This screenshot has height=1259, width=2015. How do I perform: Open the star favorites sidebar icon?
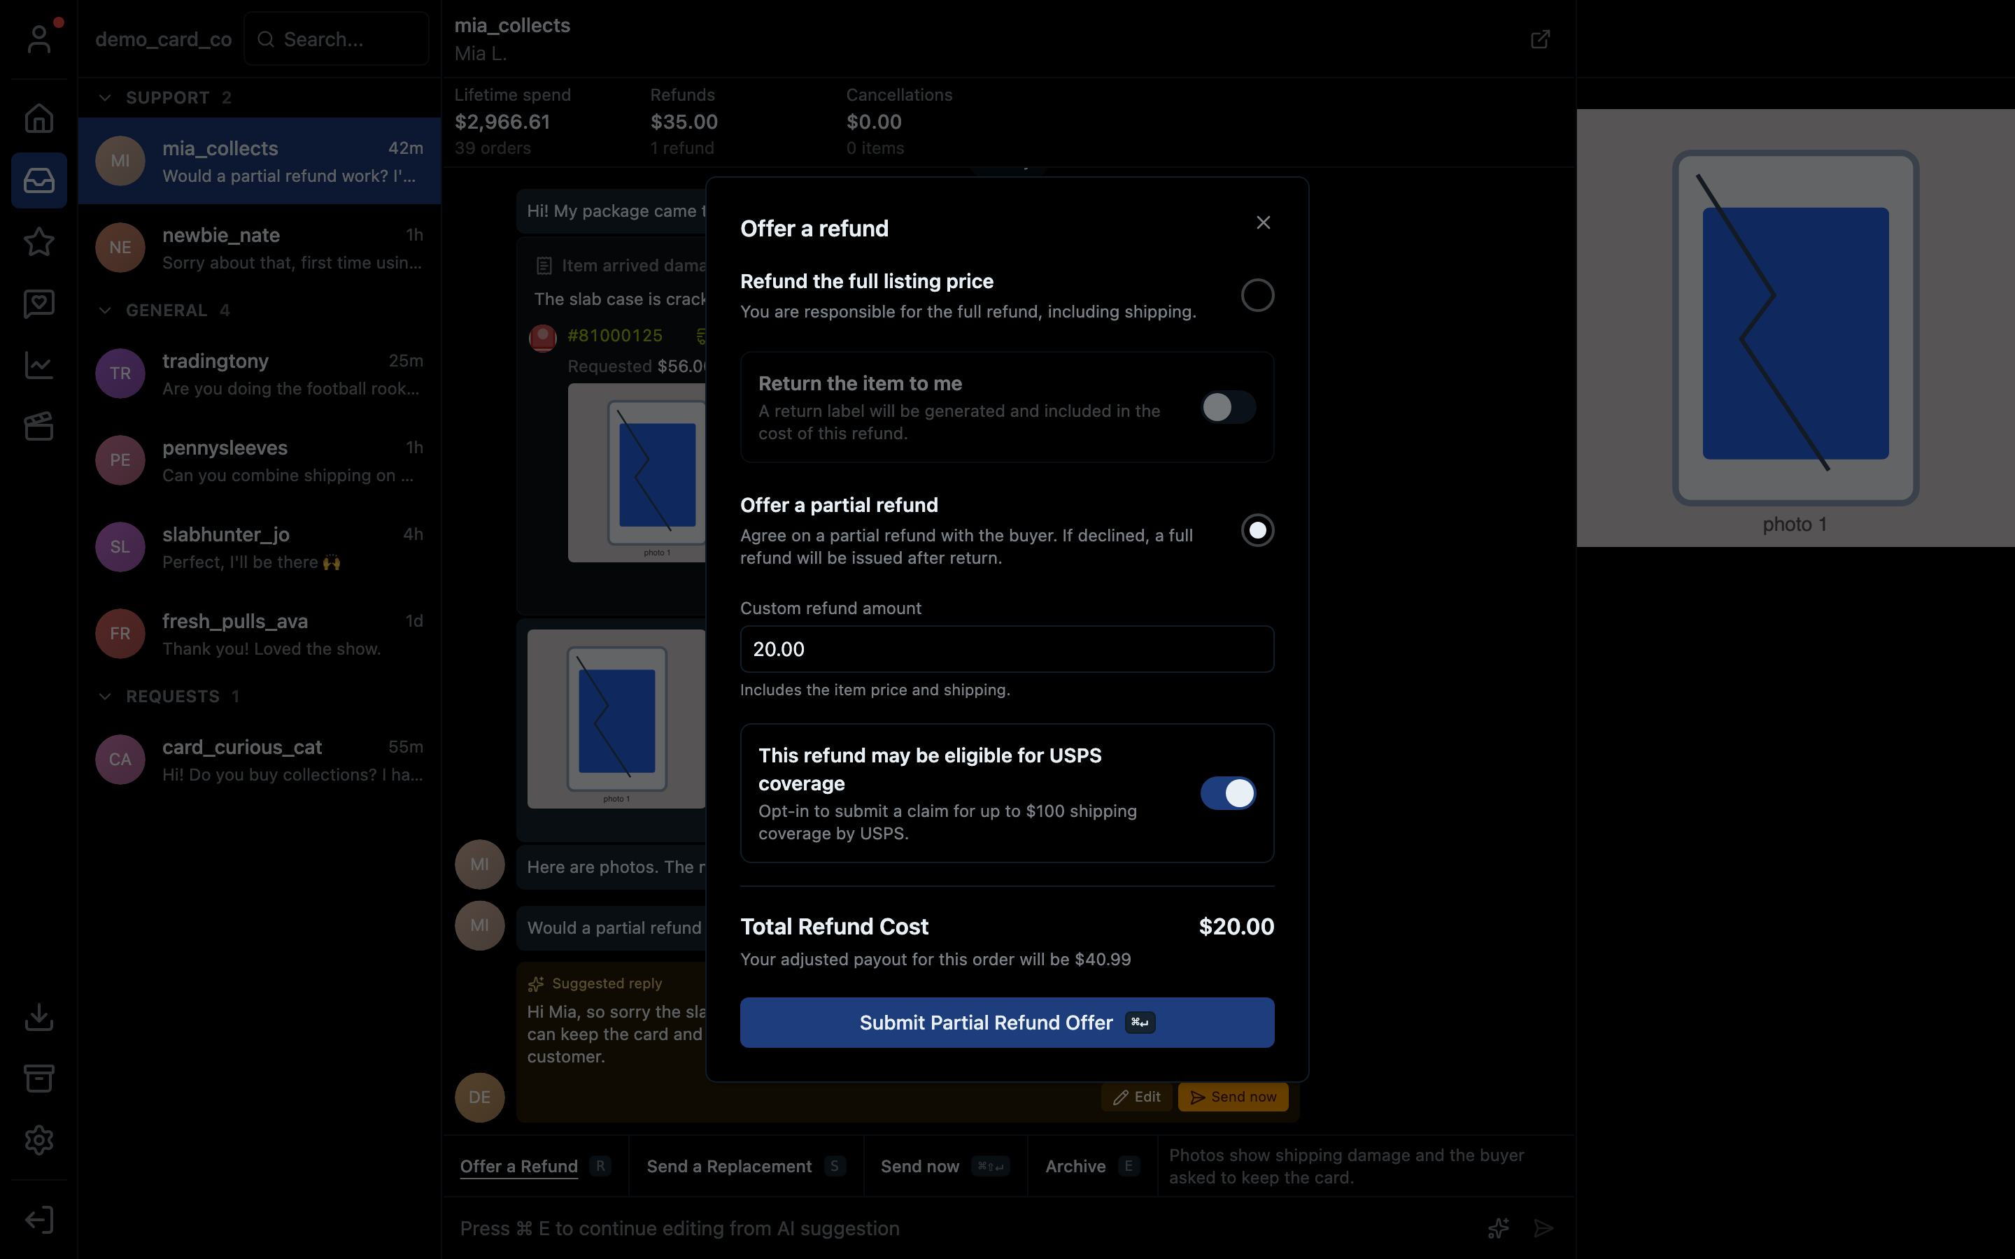[x=39, y=241]
